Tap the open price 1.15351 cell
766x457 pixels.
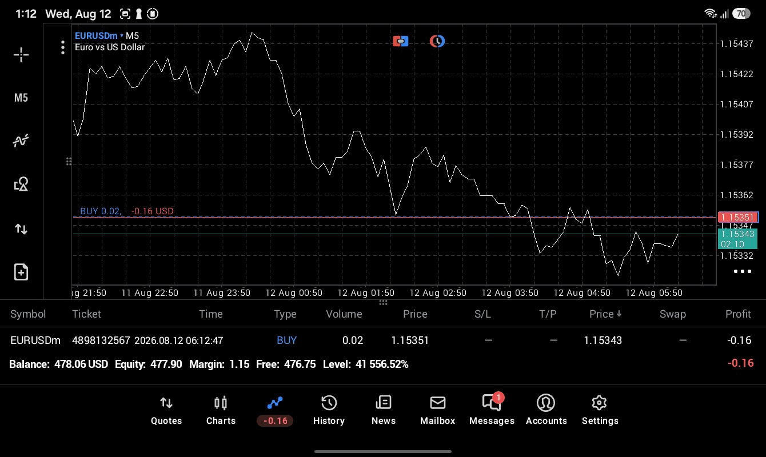click(410, 340)
